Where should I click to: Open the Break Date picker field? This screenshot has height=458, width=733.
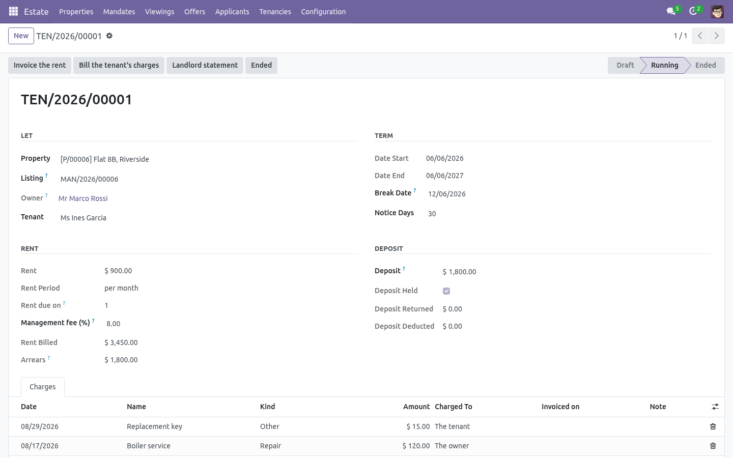pos(569,194)
